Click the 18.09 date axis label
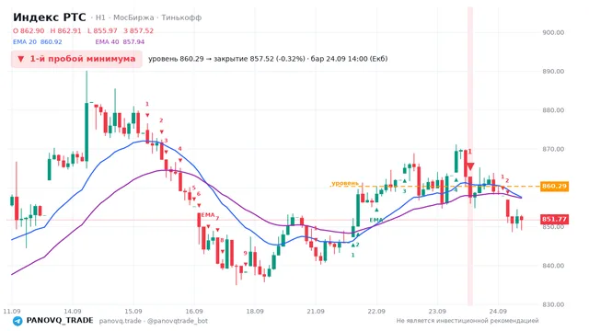 255,312
